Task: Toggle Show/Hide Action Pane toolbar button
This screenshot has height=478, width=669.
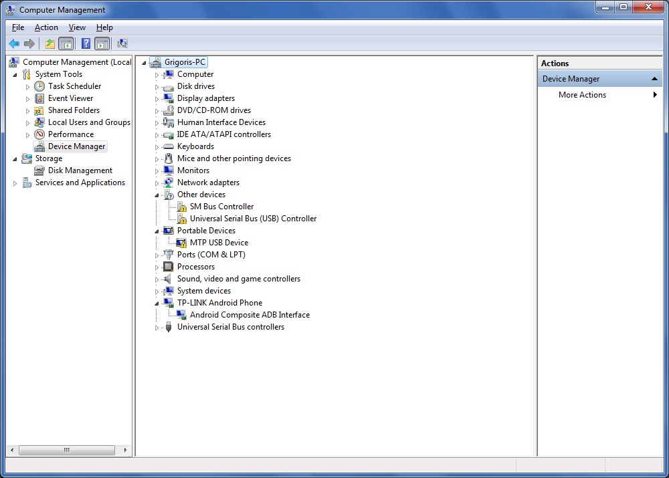Action: tap(102, 44)
